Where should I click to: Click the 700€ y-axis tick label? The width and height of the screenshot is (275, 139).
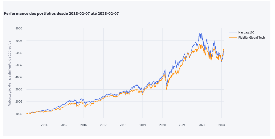(x=19, y=41)
